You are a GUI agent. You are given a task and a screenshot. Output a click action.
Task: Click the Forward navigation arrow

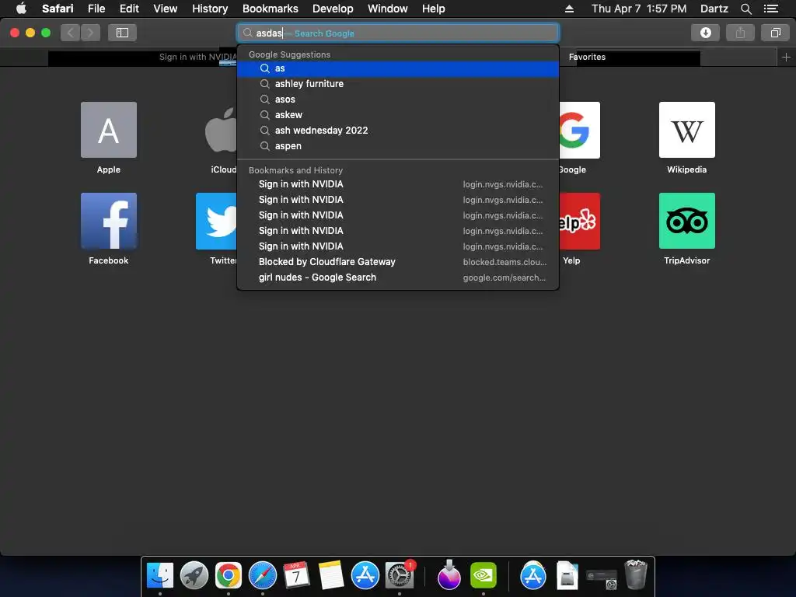90,33
